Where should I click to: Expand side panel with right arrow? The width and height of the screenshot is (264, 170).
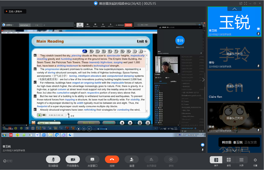[x=203, y=80]
